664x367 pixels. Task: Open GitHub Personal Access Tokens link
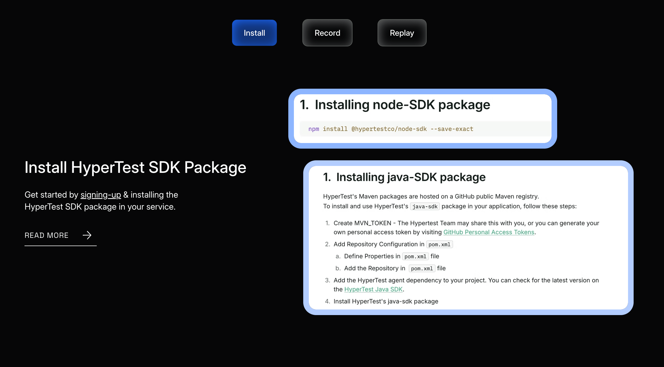pos(489,232)
